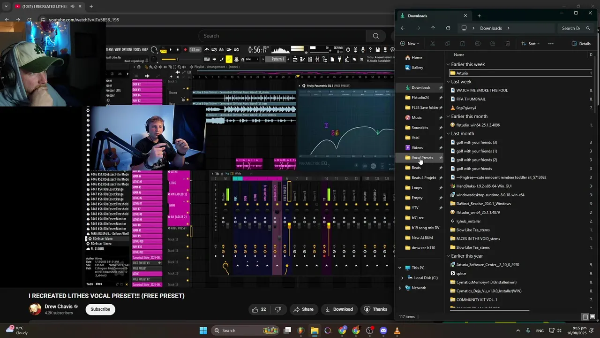Viewport: 600px width, 338px height.
Task: Click the Cut icon in Explorer toolbar
Action: point(433,44)
